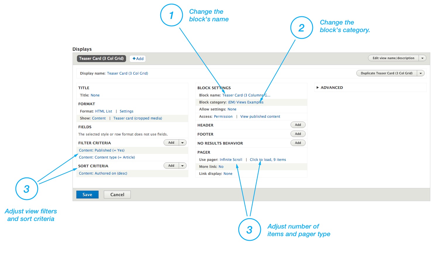Click the HTML List format link
This screenshot has width=442, height=253.
[x=104, y=111]
